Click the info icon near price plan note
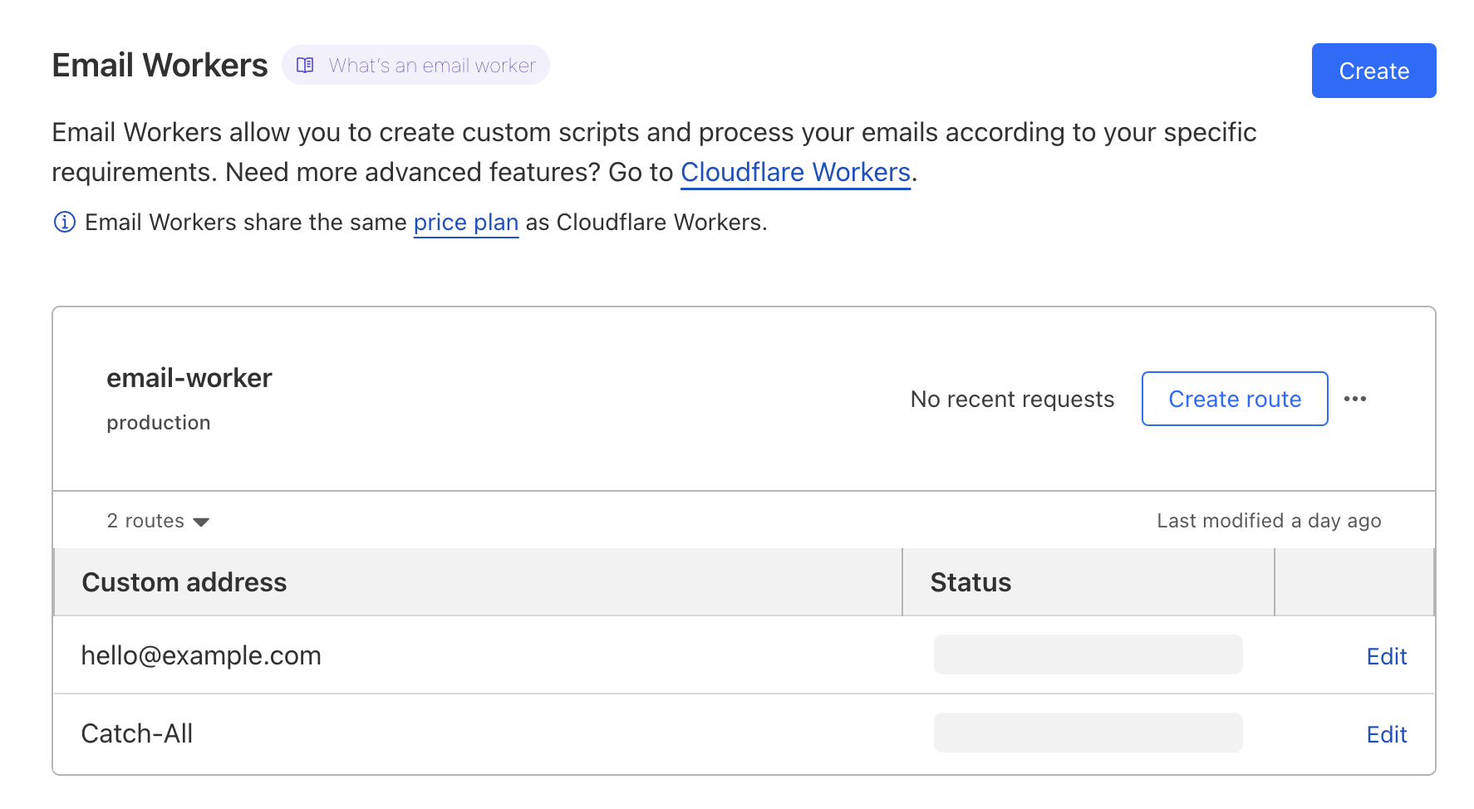Viewport: 1474px width, 809px height. pos(64,223)
